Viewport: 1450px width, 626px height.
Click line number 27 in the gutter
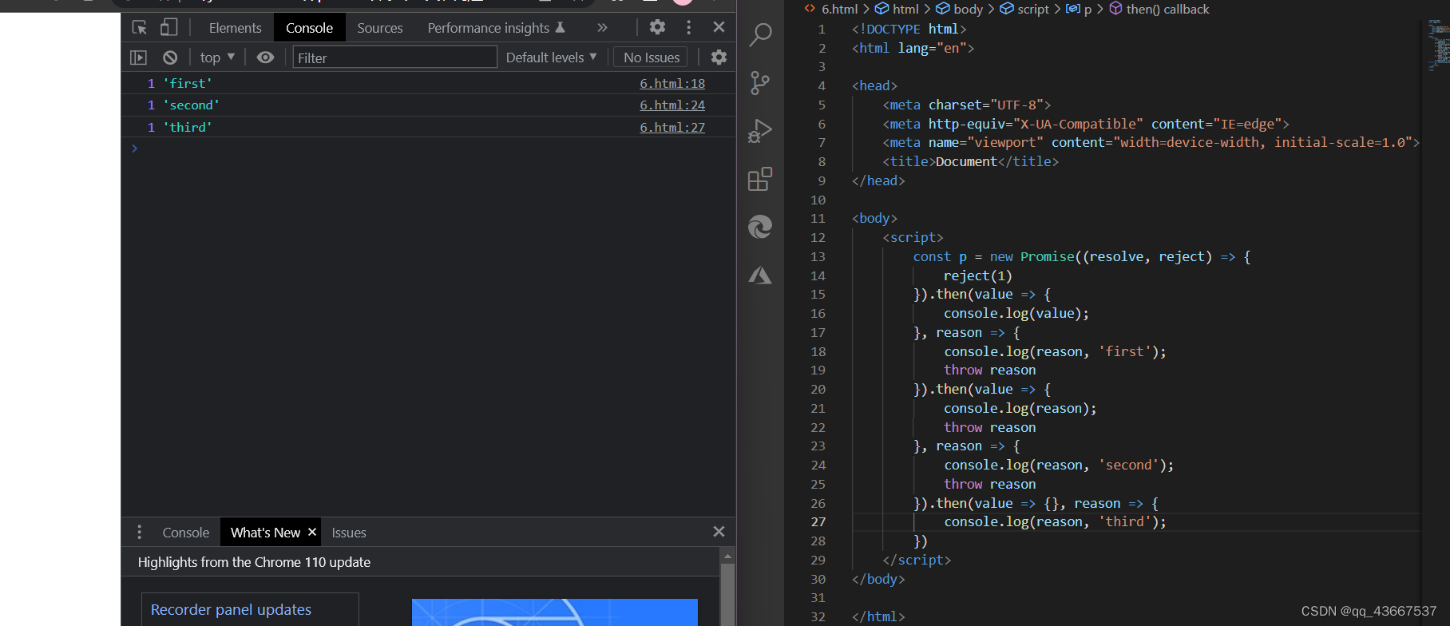point(818,521)
